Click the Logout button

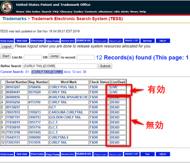pyautogui.click(x=7, y=47)
